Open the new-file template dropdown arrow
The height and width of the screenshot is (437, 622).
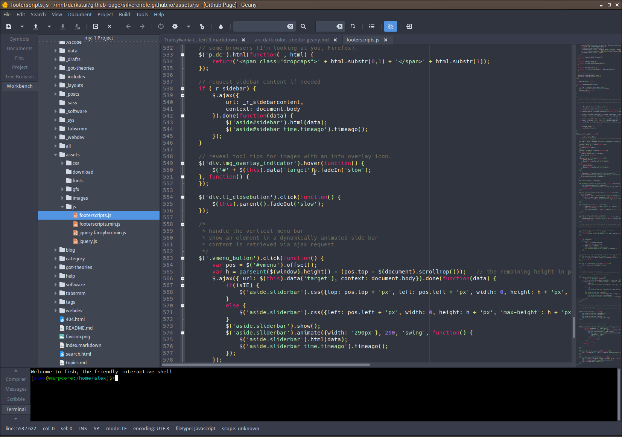tap(22, 26)
